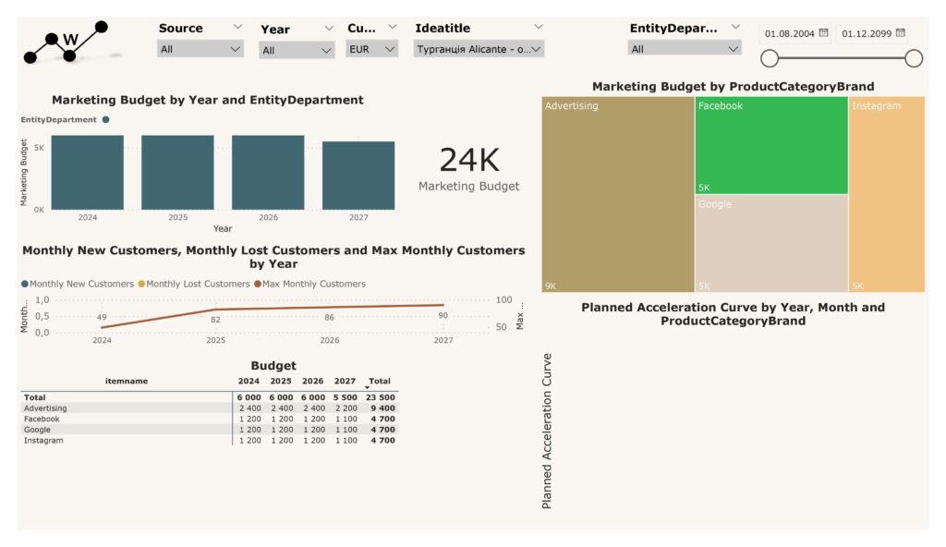
Task: Open the Source dropdown showing All
Action: tap(200, 49)
